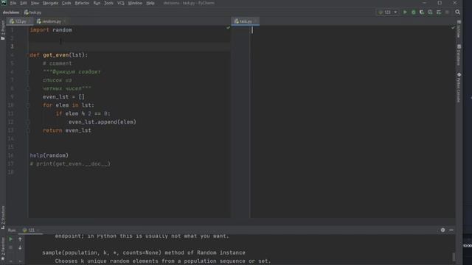472x265 pixels.
Task: Maximize the PyCharm window
Action: coord(440,3)
